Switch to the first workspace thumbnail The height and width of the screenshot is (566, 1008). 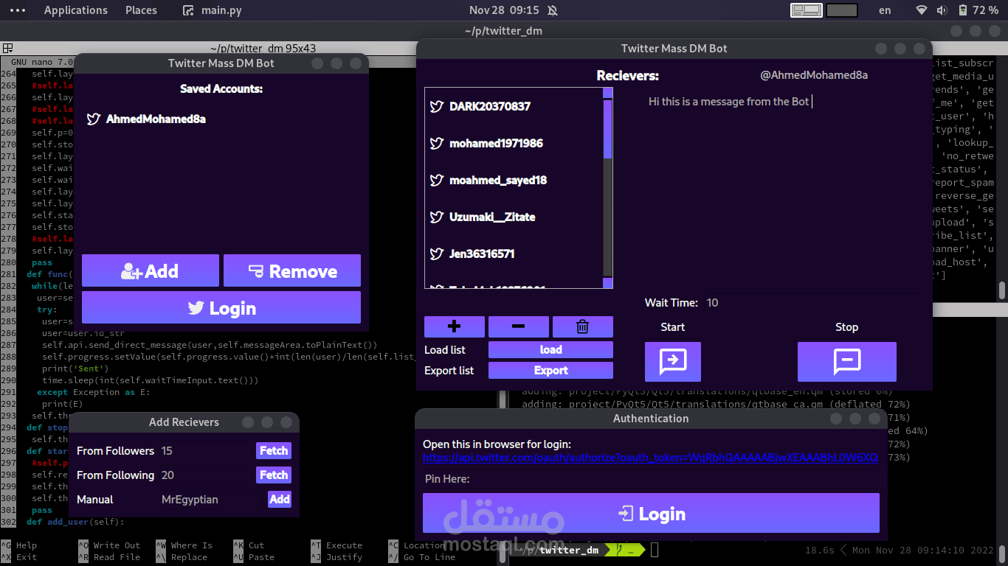click(807, 10)
